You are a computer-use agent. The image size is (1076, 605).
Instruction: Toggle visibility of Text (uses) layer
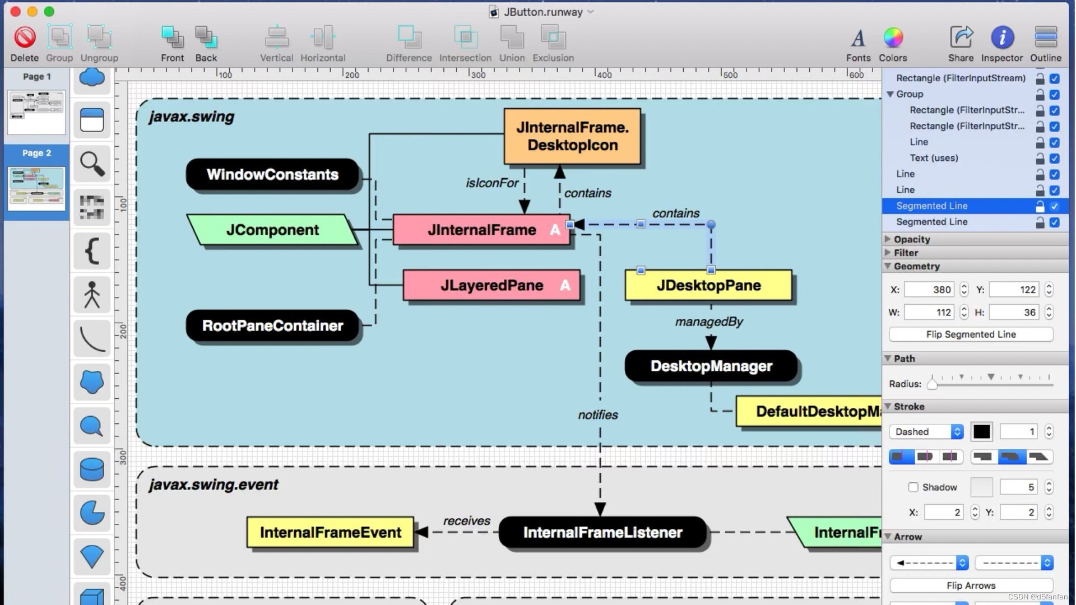[x=1054, y=159]
